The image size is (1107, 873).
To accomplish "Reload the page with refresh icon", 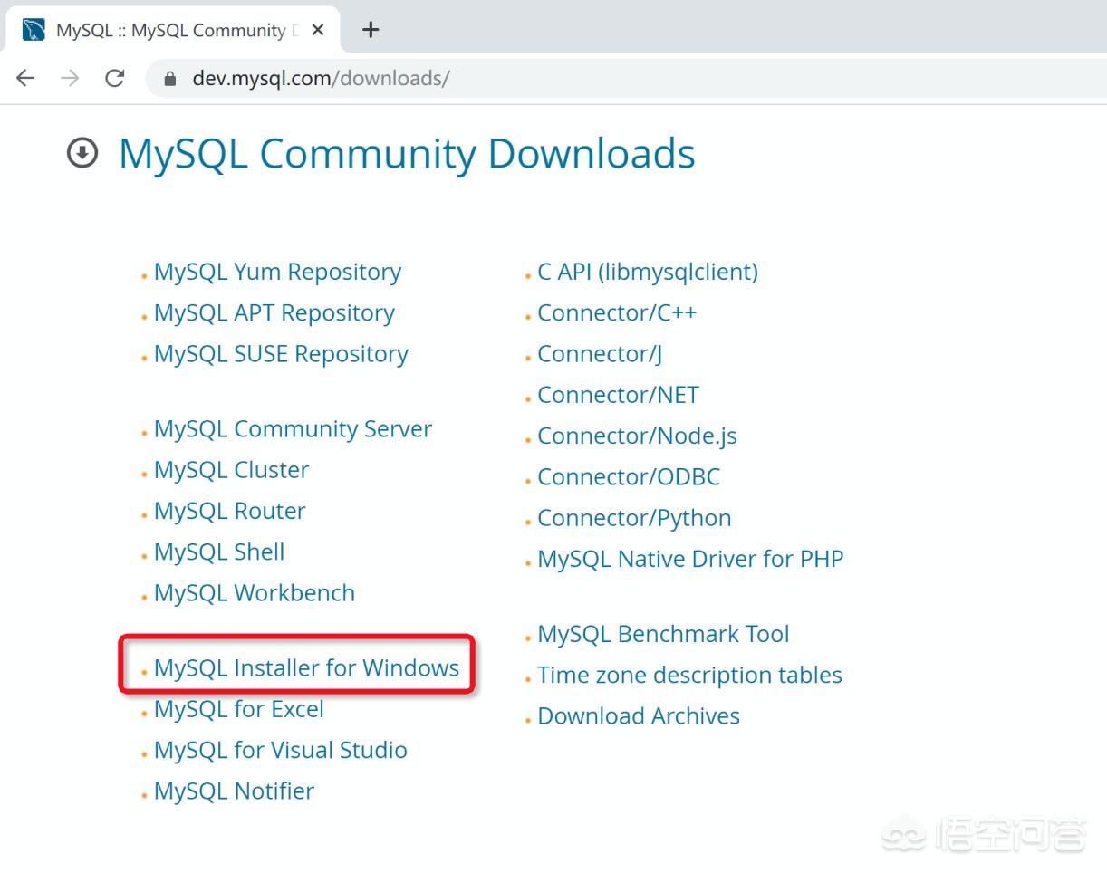I will (114, 78).
